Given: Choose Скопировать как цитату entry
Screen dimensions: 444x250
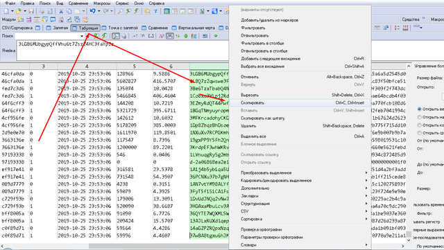Looking at the screenshot, I should 300,118.
